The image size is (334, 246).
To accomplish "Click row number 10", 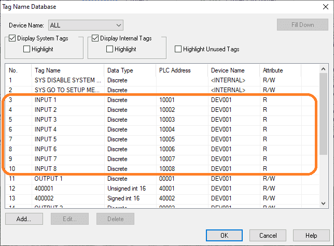I will (12, 169).
